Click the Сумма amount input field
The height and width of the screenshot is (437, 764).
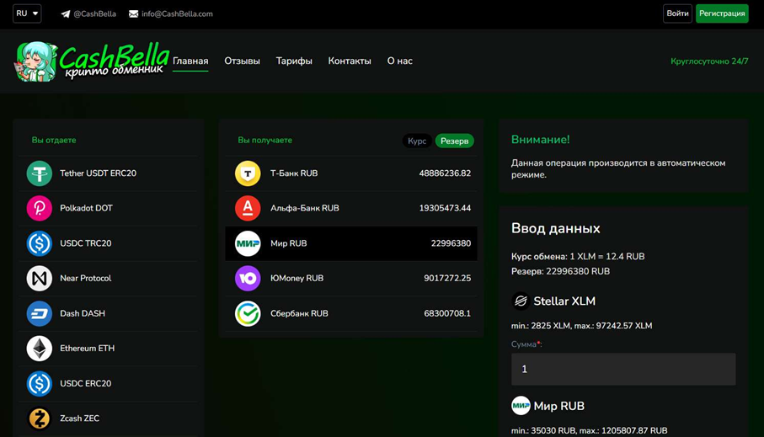[622, 369]
